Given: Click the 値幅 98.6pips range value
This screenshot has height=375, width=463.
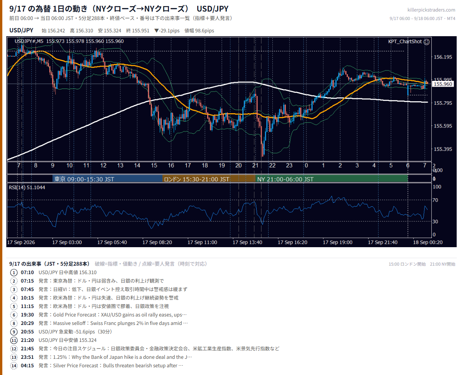Looking at the screenshot, I should pyautogui.click(x=199, y=31).
